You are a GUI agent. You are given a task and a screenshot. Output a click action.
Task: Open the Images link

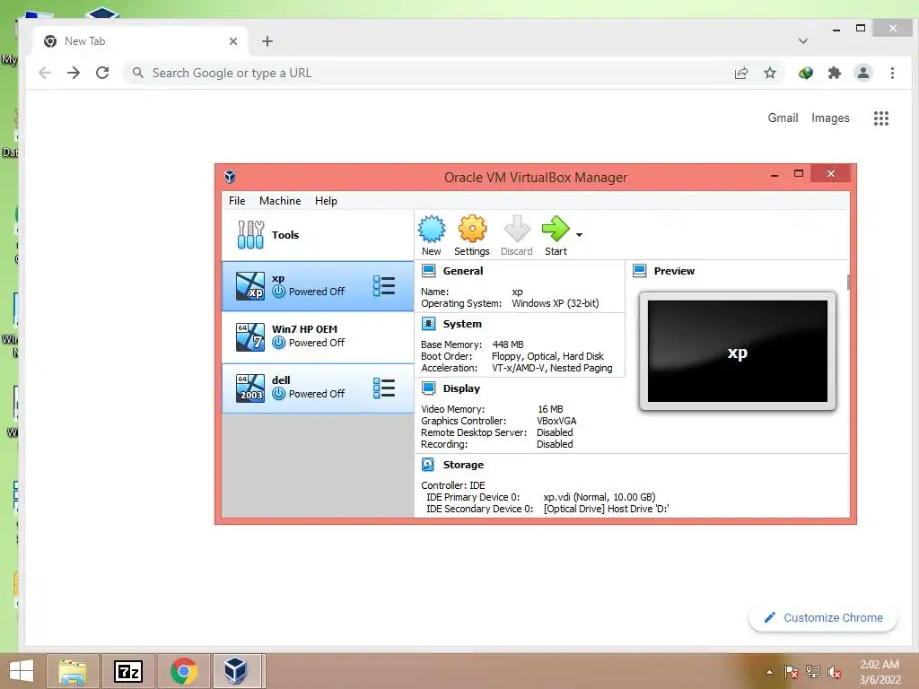point(830,118)
